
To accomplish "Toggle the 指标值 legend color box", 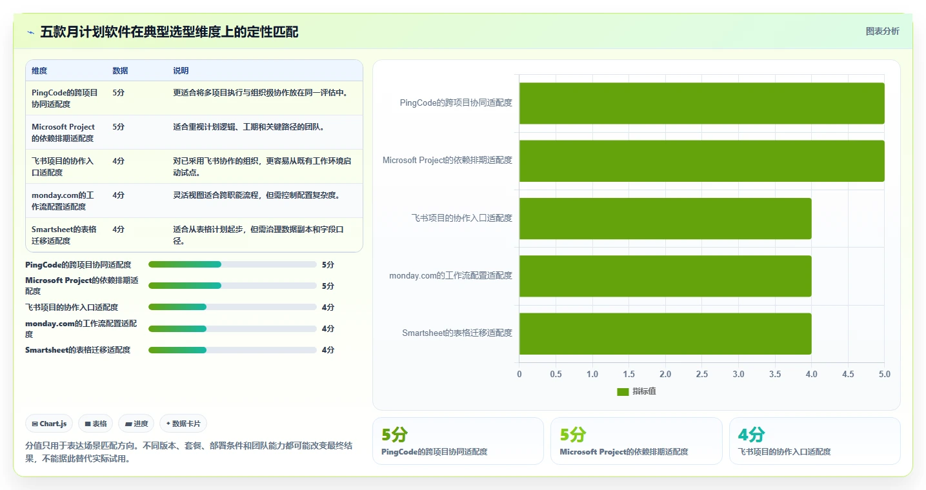I will 623,391.
